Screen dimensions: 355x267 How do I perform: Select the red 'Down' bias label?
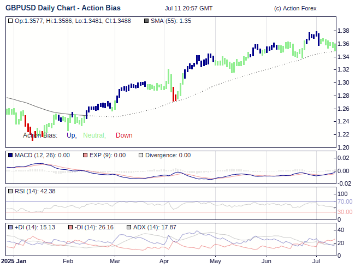click(124, 135)
